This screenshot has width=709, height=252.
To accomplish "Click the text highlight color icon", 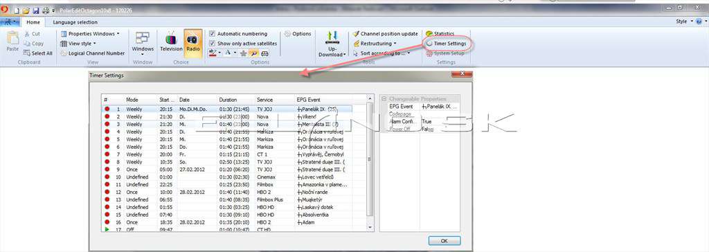I will point(213,53).
